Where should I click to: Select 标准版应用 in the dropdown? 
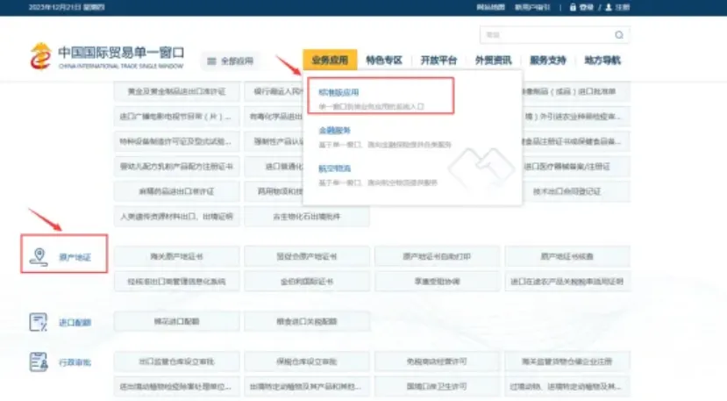click(x=339, y=92)
